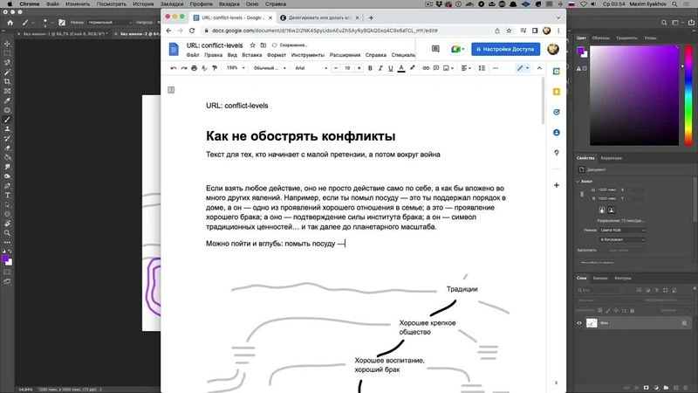Open a new Chrome tab
The height and width of the screenshot is (393, 698).
tap(372, 17)
